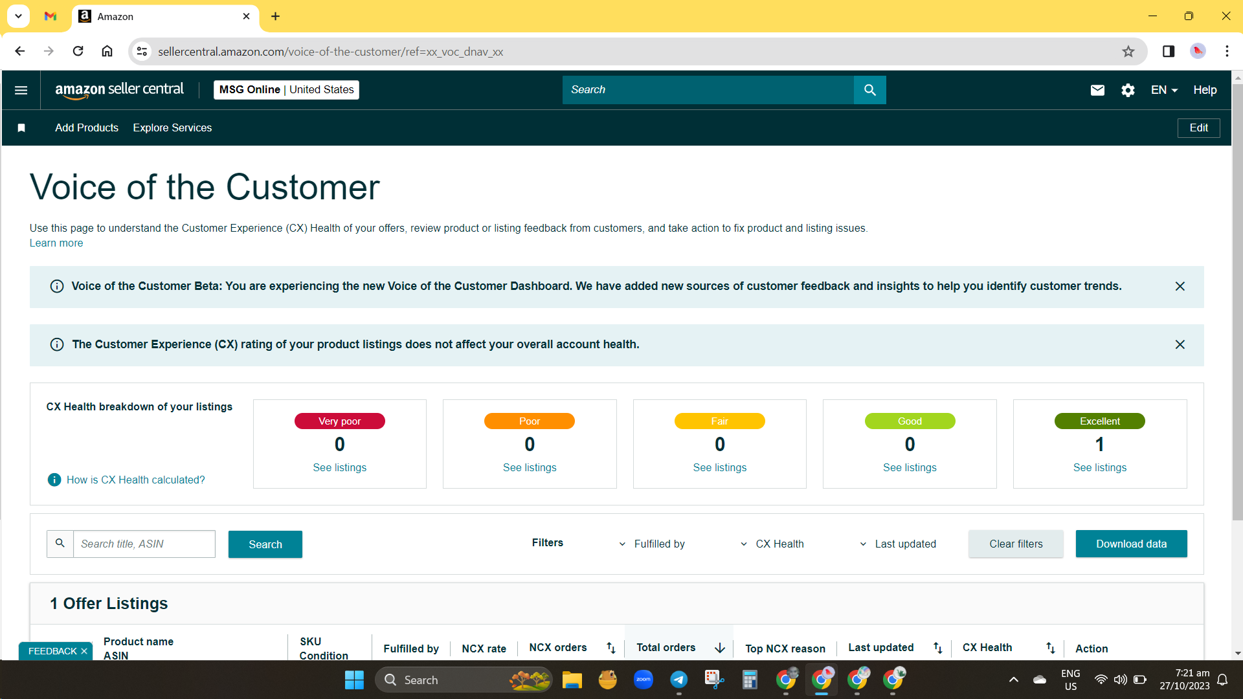Viewport: 1243px width, 699px height.
Task: Open the settings gear icon
Action: (x=1128, y=90)
